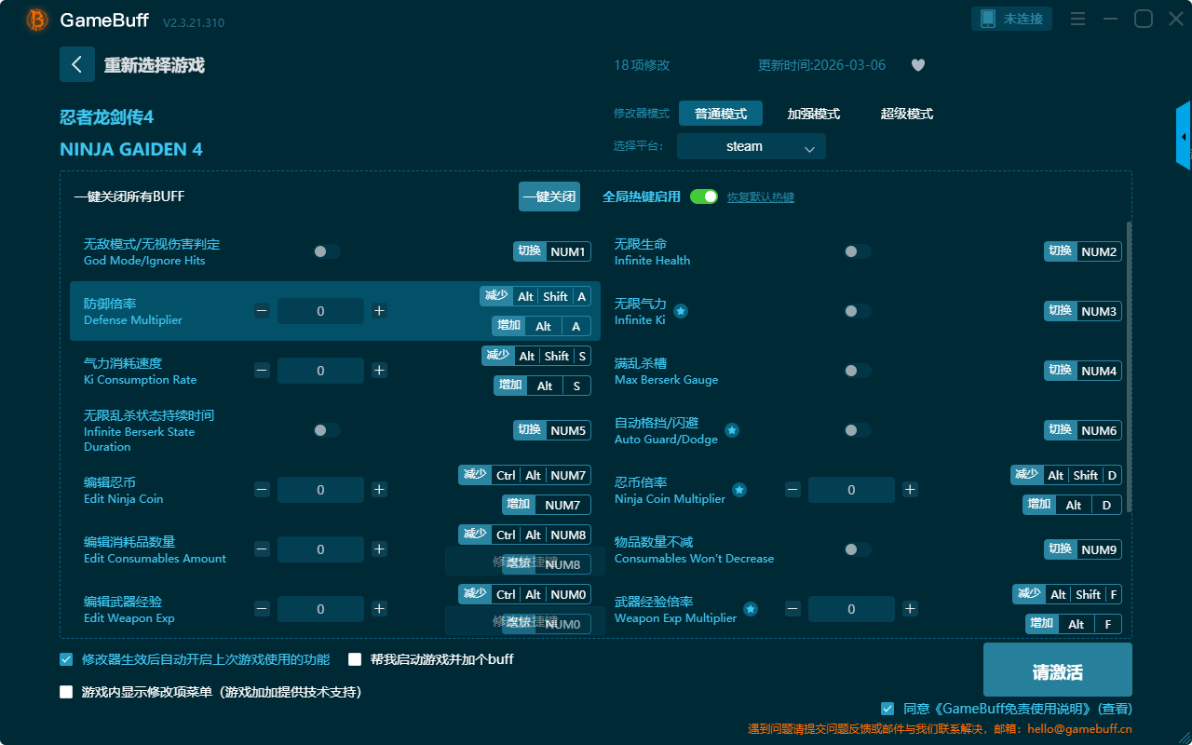Click 切换 hotkey selector for Infinite Health

[x=1060, y=251]
